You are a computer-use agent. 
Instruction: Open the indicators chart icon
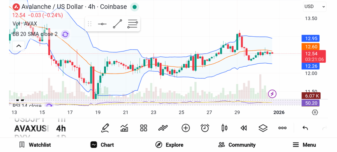click(124, 128)
